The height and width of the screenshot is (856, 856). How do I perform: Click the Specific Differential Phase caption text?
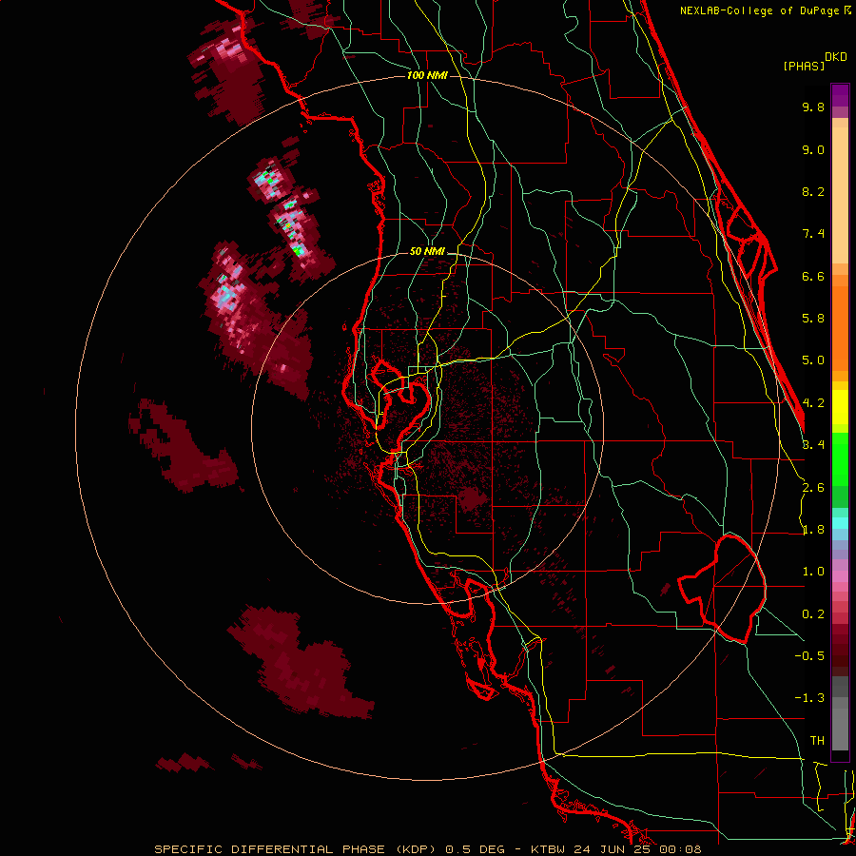point(428,849)
